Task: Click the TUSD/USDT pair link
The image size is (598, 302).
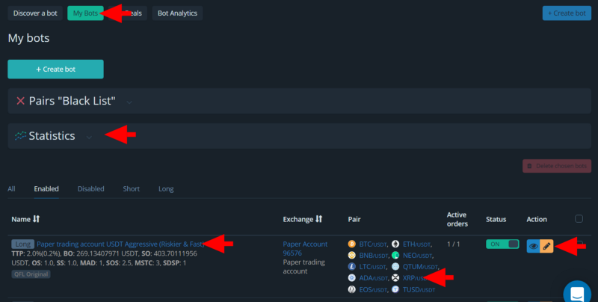Action: [x=419, y=289]
